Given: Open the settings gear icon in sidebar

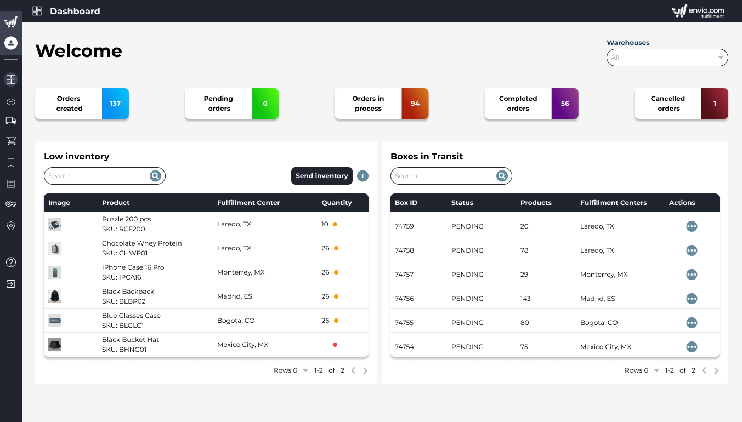Looking at the screenshot, I should [11, 225].
